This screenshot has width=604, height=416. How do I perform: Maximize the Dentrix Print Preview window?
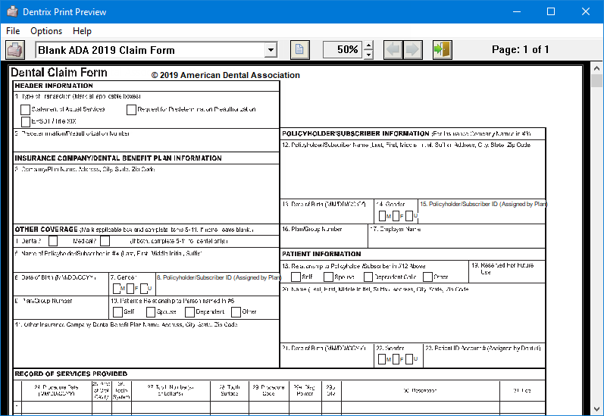pyautogui.click(x=551, y=11)
